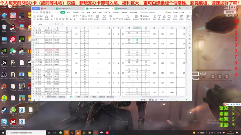The image size is (241, 135).
Task: Open the 插入 Insert ribbon tab
Action: pyautogui.click(x=68, y=12)
